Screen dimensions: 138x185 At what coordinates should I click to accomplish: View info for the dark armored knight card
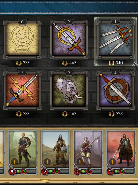tap(112, 162)
